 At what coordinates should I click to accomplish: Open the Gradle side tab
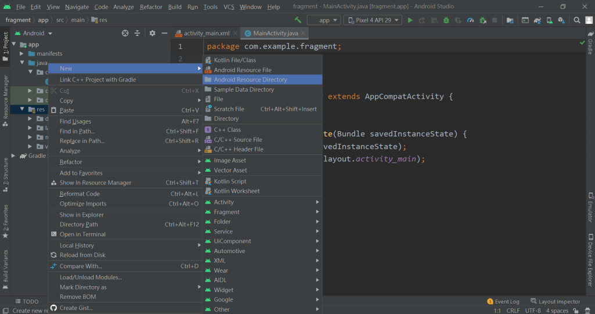[x=590, y=43]
